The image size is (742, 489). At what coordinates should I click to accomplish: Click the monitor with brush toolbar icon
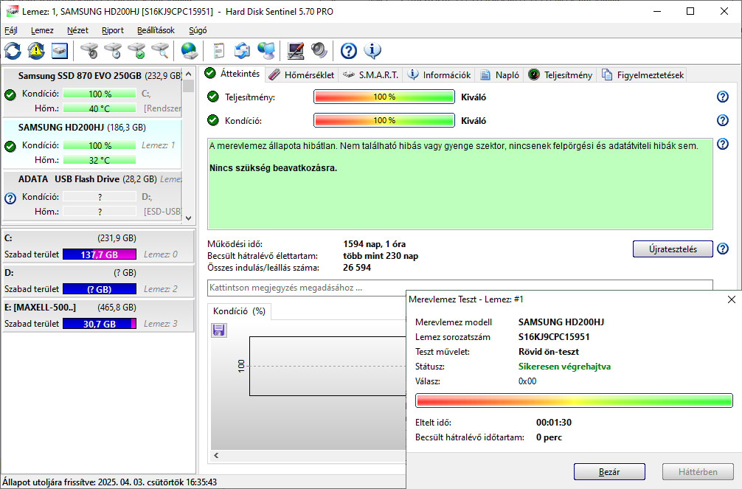tap(296, 51)
